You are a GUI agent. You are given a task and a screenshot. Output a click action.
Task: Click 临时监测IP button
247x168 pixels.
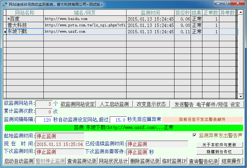174,161
